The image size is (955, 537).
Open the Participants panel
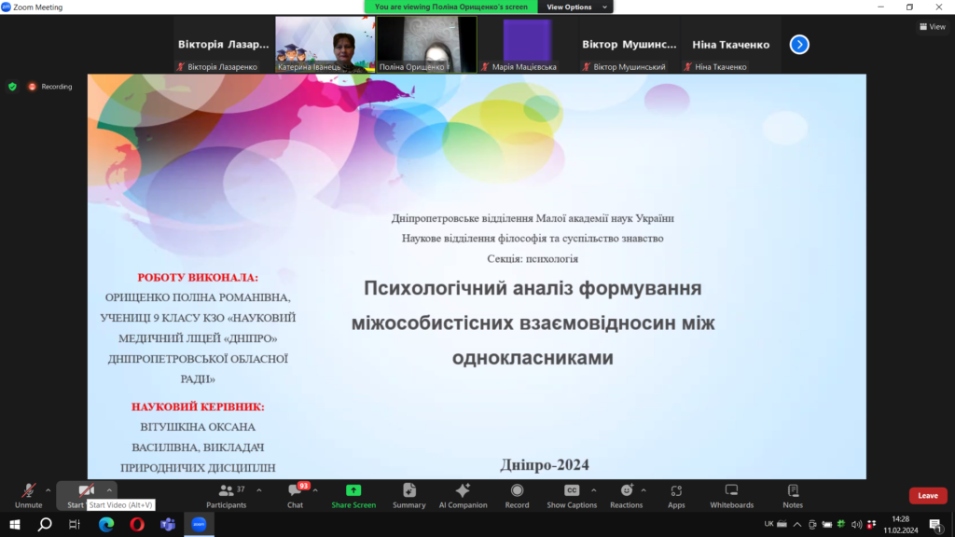(x=226, y=496)
